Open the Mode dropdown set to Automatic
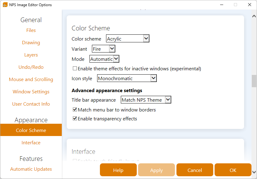The image size is (257, 179). pos(104,59)
